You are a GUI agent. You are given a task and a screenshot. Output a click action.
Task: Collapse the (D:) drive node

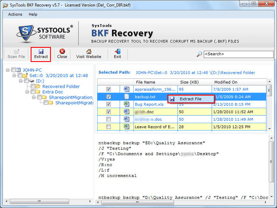click(21, 81)
